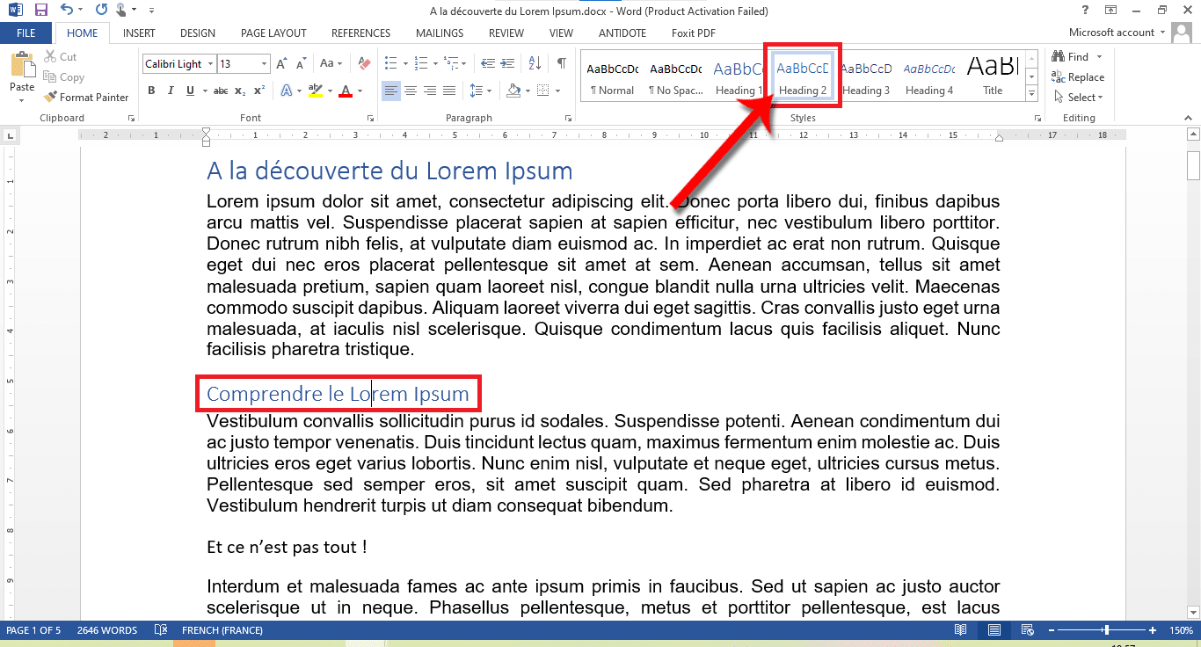Center align the paragraph
Screen dimensions: 1201x647
(x=411, y=91)
